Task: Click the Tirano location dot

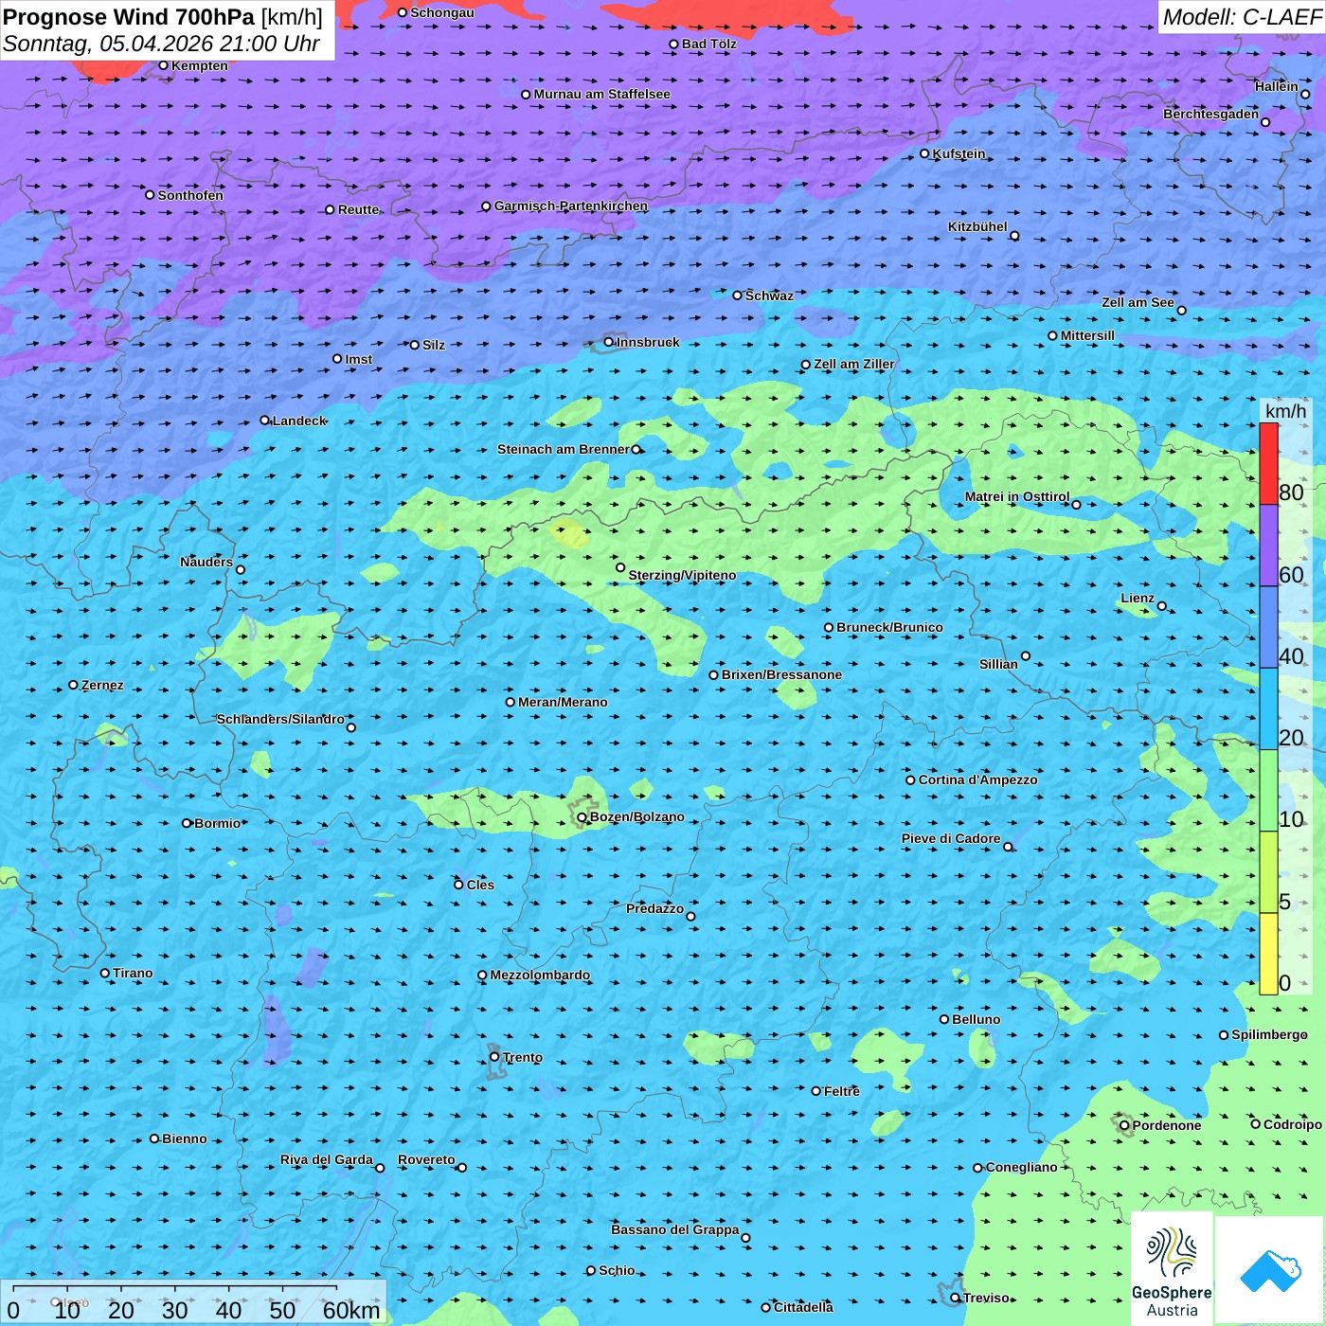Action: pyautogui.click(x=105, y=973)
